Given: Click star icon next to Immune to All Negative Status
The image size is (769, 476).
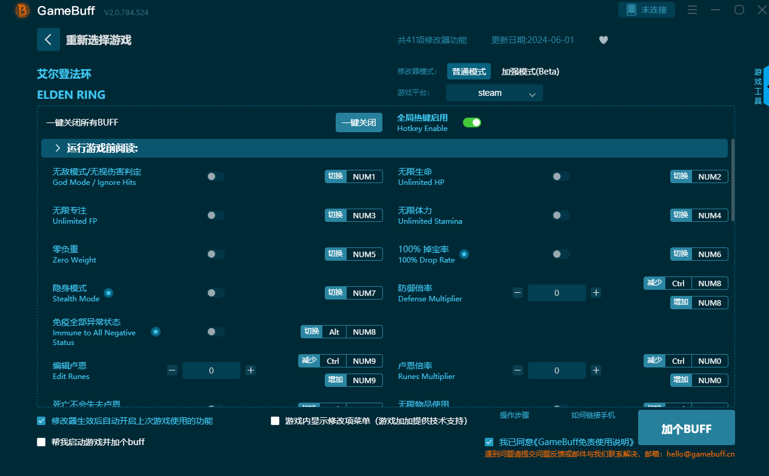Looking at the screenshot, I should [x=156, y=332].
